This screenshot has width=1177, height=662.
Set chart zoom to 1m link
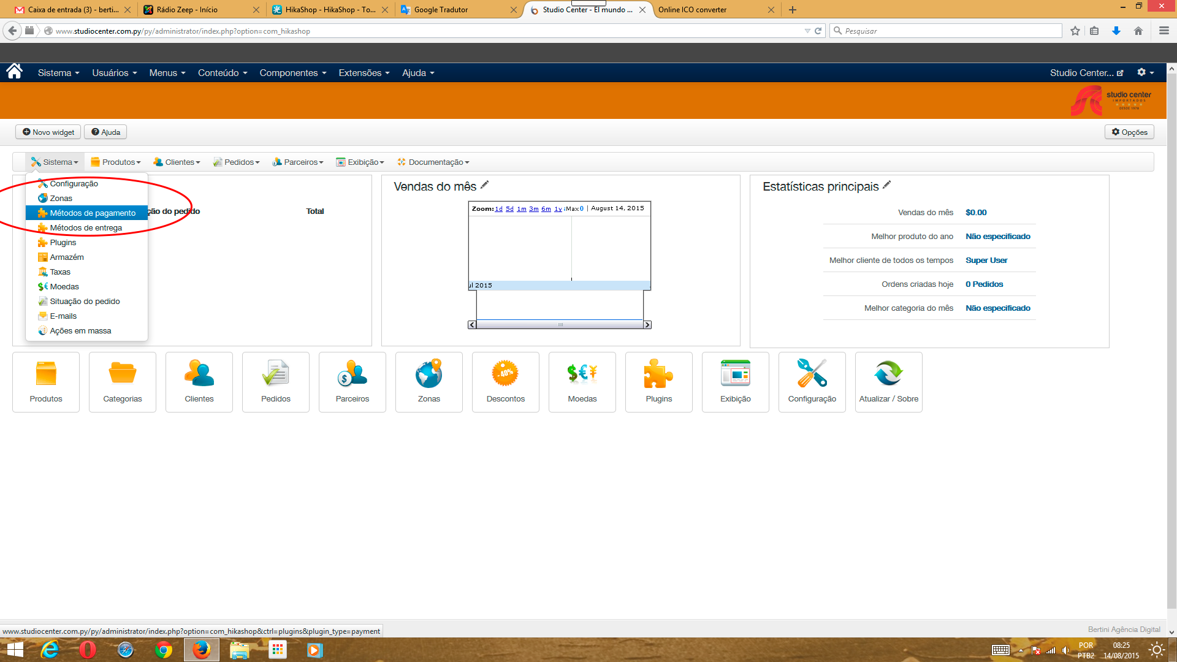(x=521, y=209)
